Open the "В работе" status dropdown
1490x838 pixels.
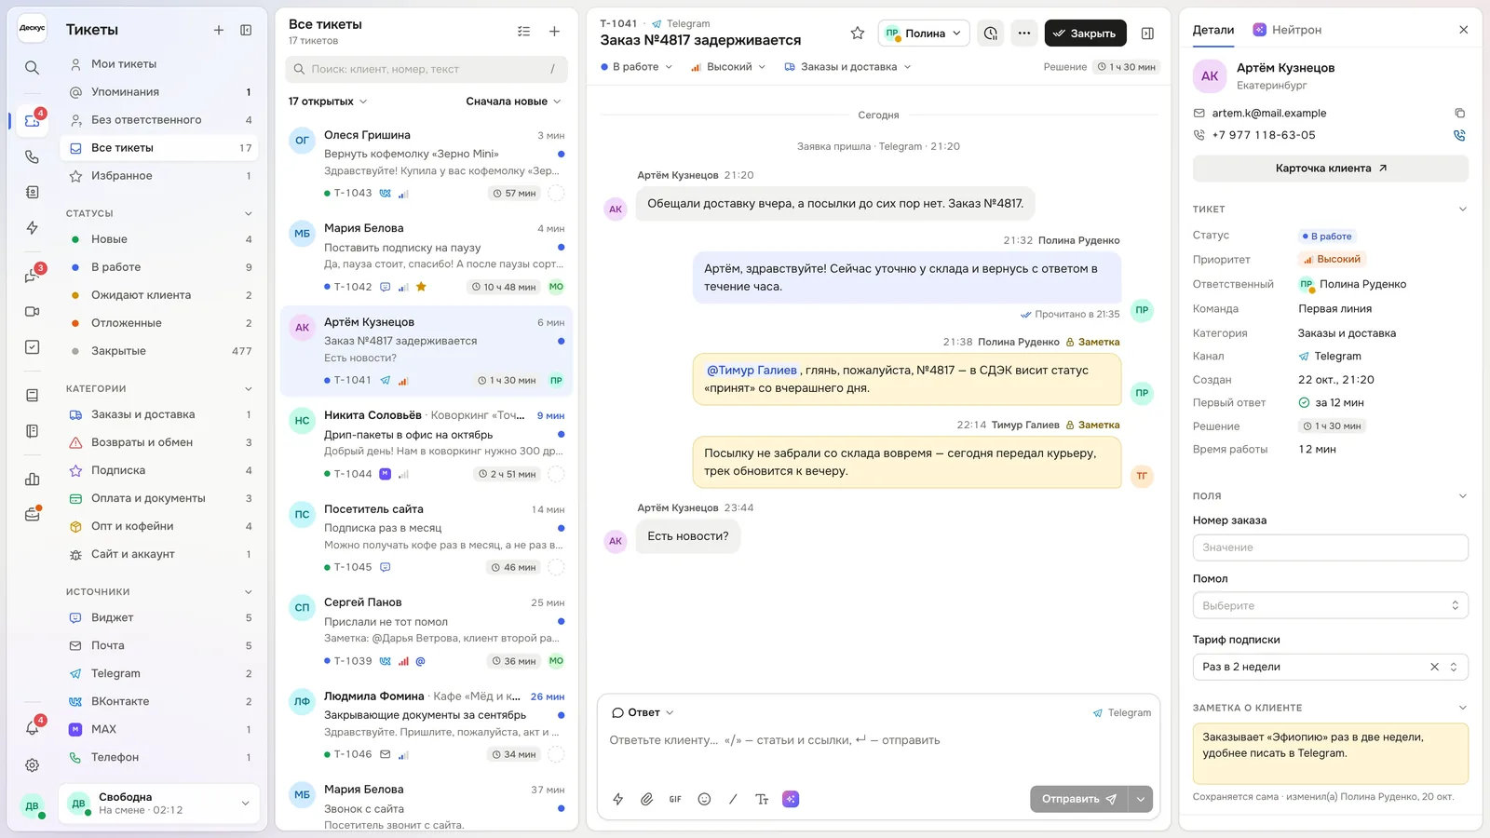coord(637,67)
